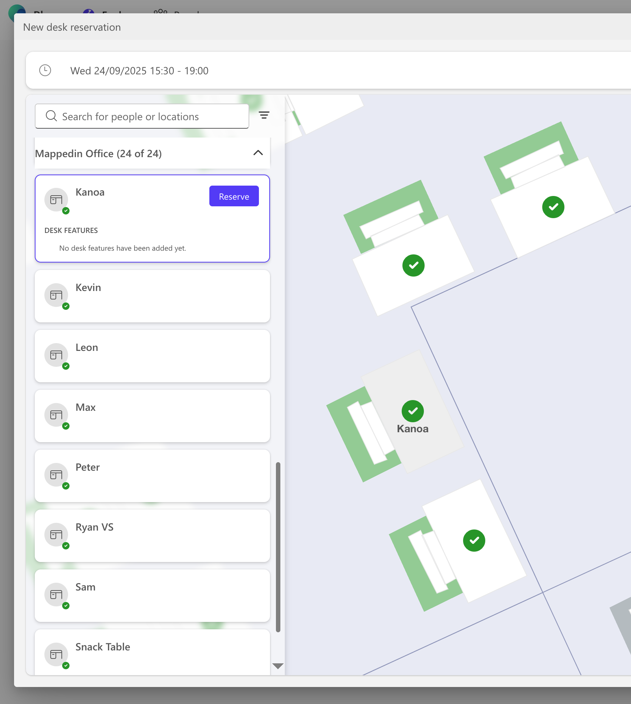Click the search magnifier icon
Screen dimensions: 631x704
(51, 116)
